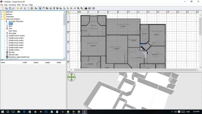This screenshot has width=202, height=114.
Task: Open Cortana search circle
Action: (x=8, y=112)
